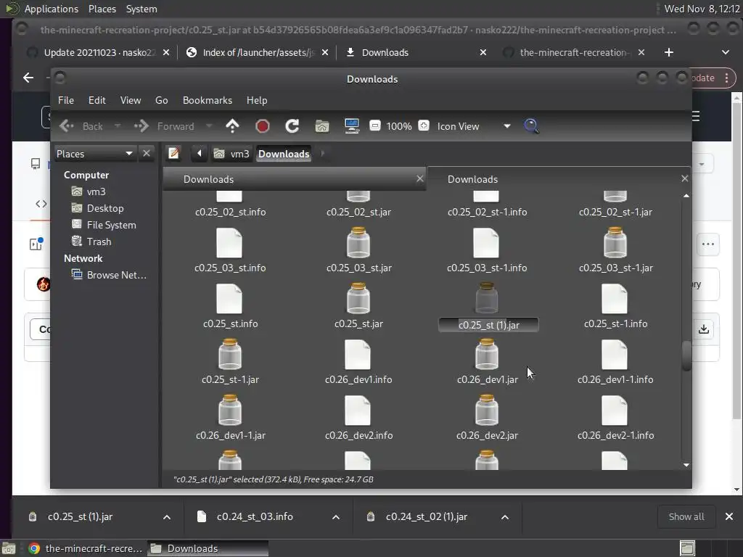This screenshot has width=743, height=557.
Task: Close the Places sidebar panel
Action: pos(147,153)
